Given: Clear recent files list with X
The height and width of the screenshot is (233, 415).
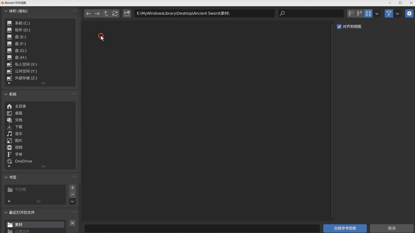Looking at the screenshot, I should tap(72, 223).
